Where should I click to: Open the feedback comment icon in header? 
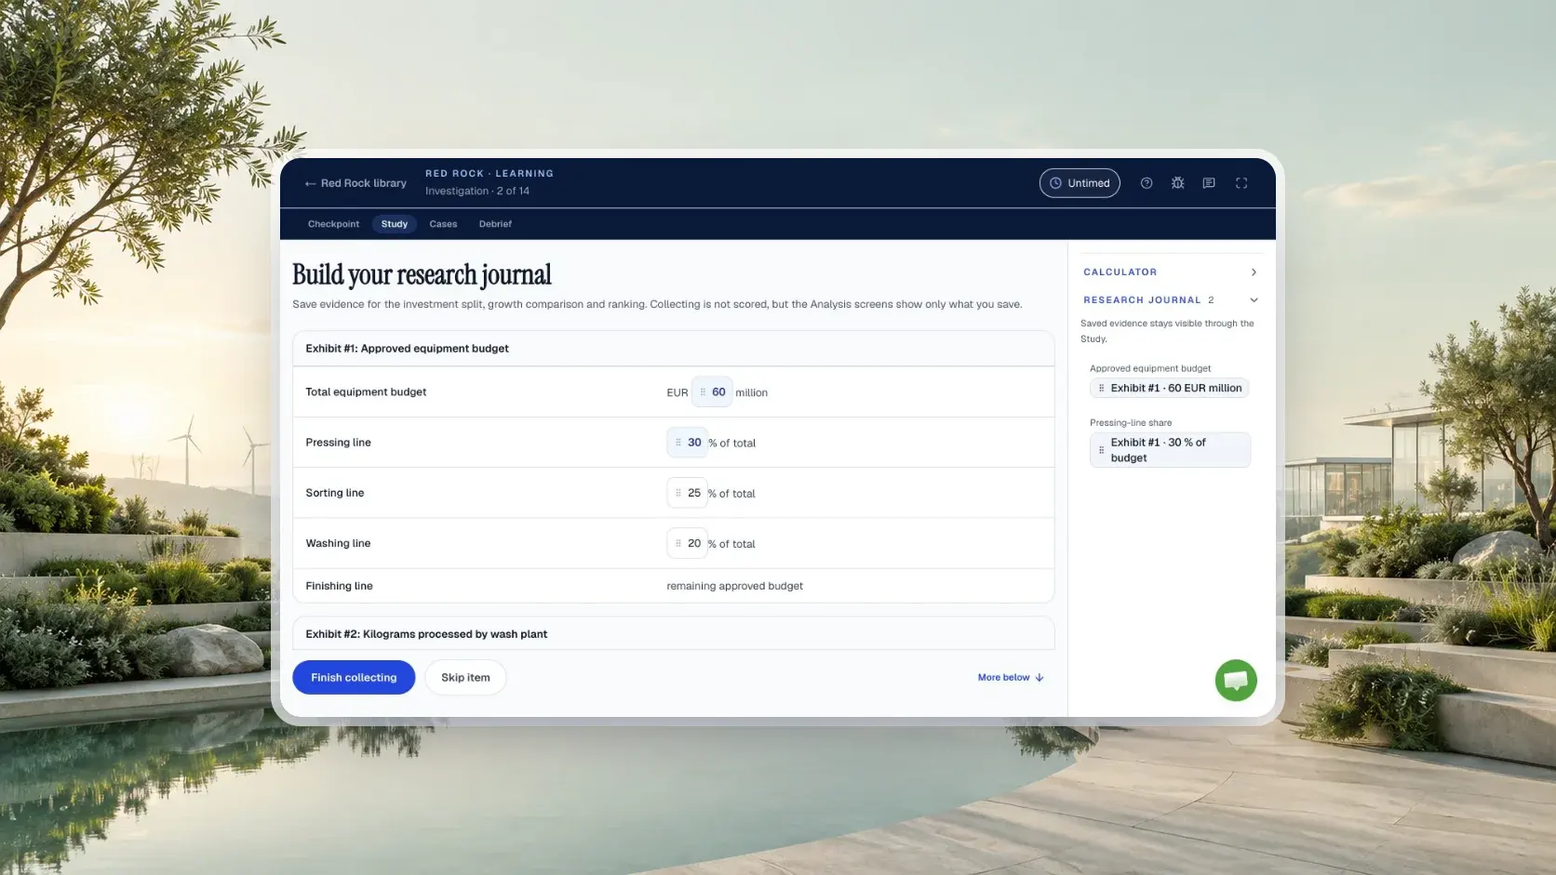pos(1209,183)
